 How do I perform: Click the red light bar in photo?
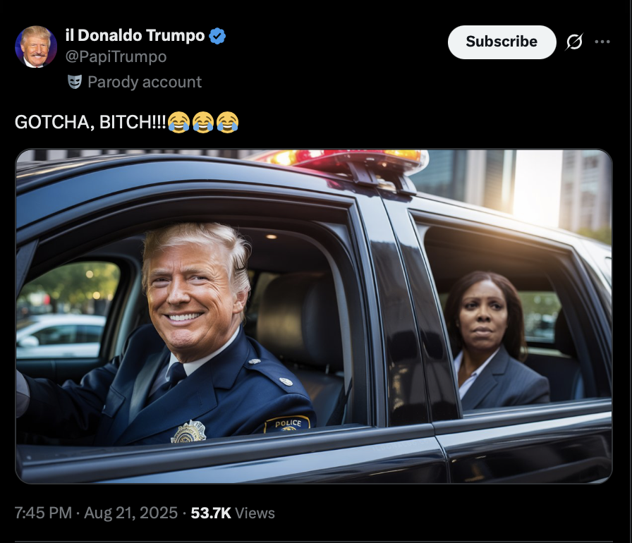click(x=346, y=161)
